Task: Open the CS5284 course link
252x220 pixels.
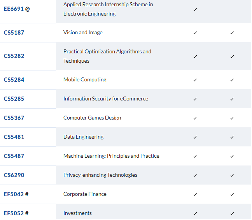Action: coord(14,80)
